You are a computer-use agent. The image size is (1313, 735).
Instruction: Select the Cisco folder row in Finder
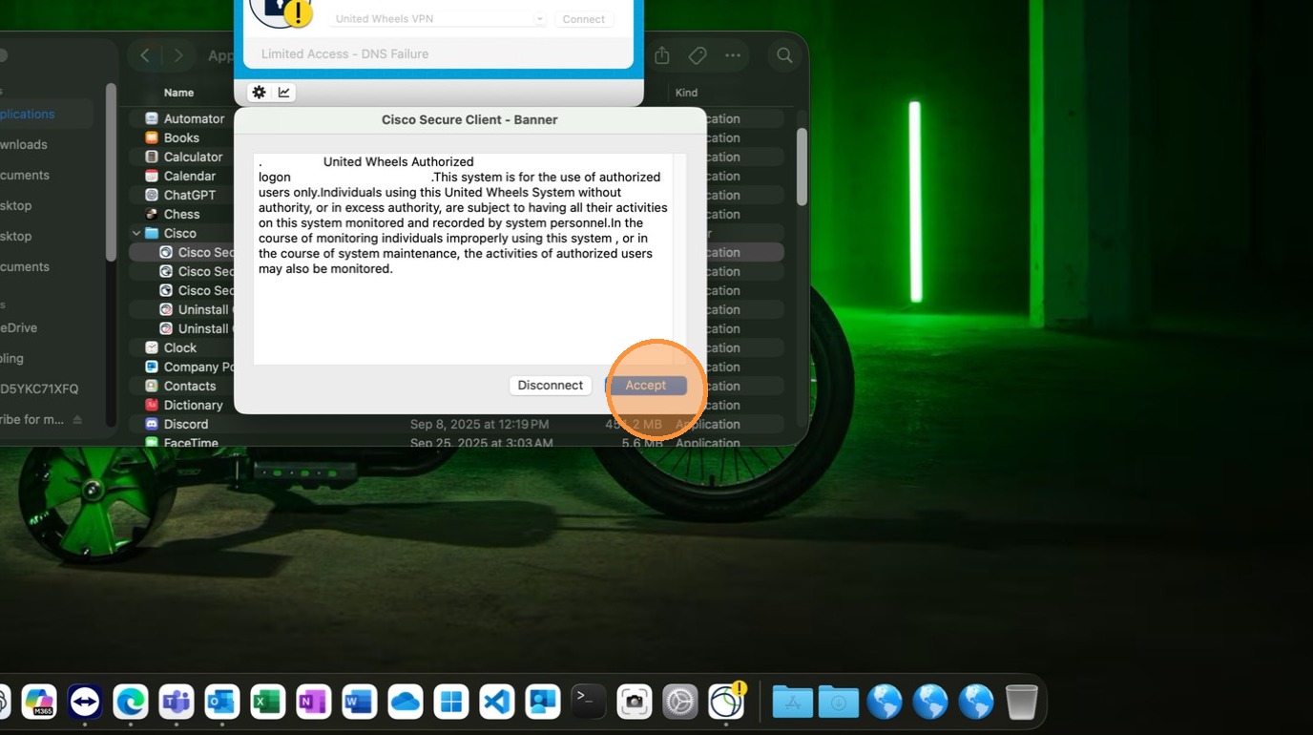click(180, 233)
